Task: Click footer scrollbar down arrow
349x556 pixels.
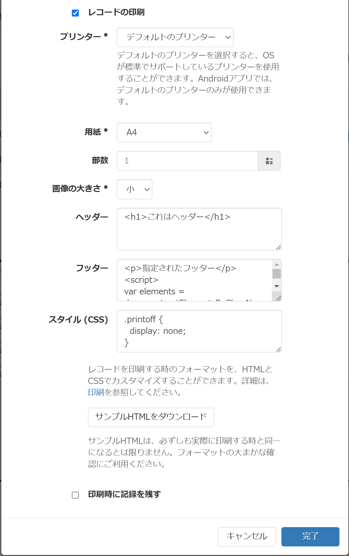Action: 276,286
